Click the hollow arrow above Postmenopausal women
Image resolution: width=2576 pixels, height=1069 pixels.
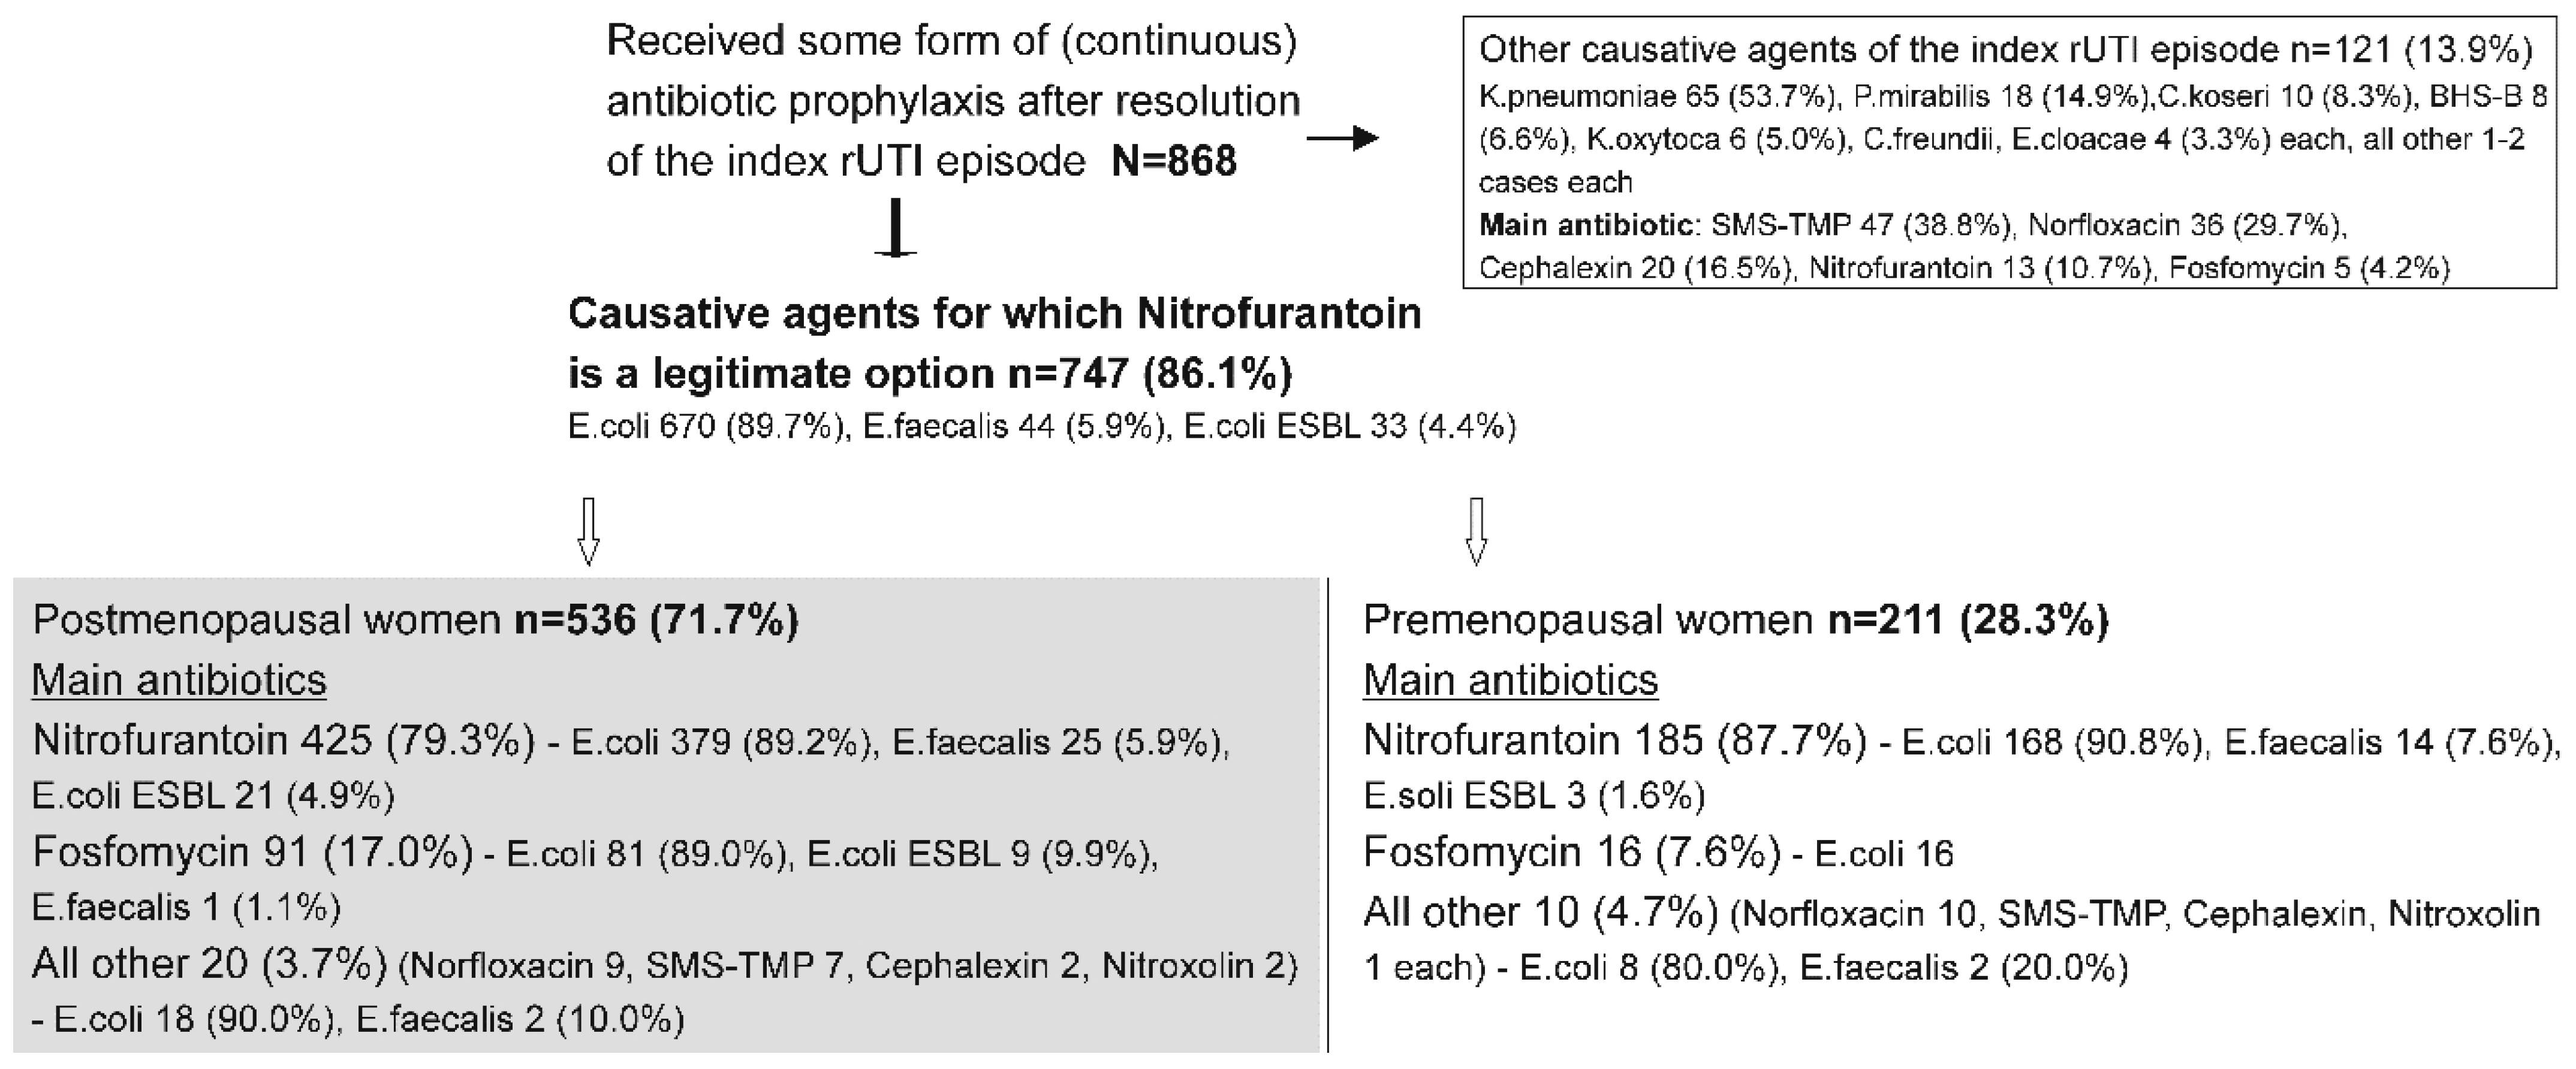[589, 531]
